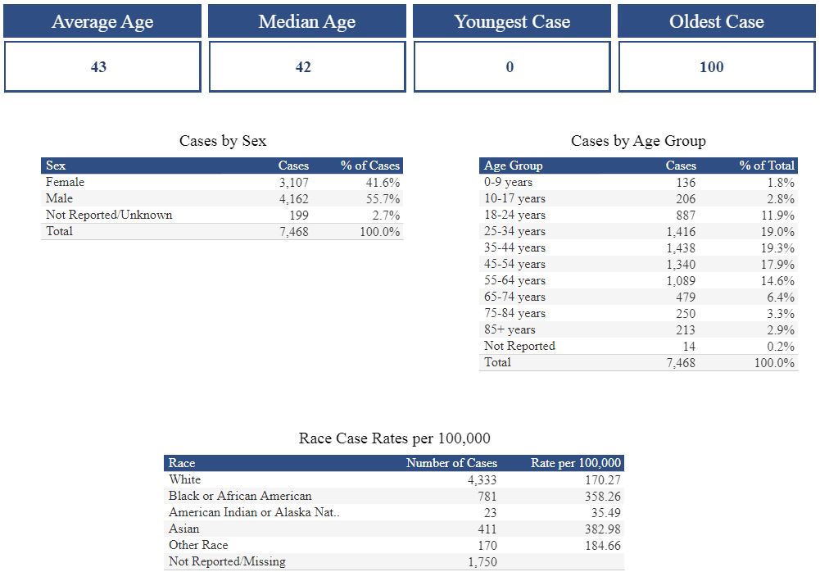
Task: Sort by the Sex column header
Action: coord(57,166)
